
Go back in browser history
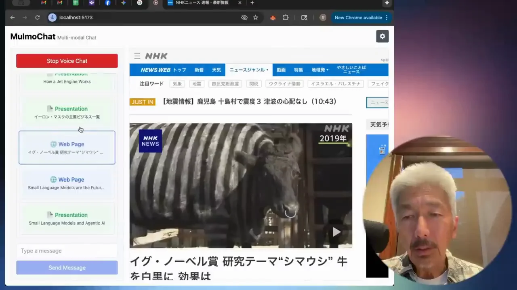[13, 17]
